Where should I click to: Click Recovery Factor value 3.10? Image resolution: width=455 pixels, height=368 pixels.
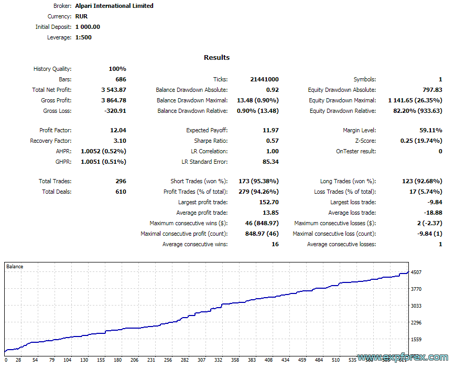point(120,141)
